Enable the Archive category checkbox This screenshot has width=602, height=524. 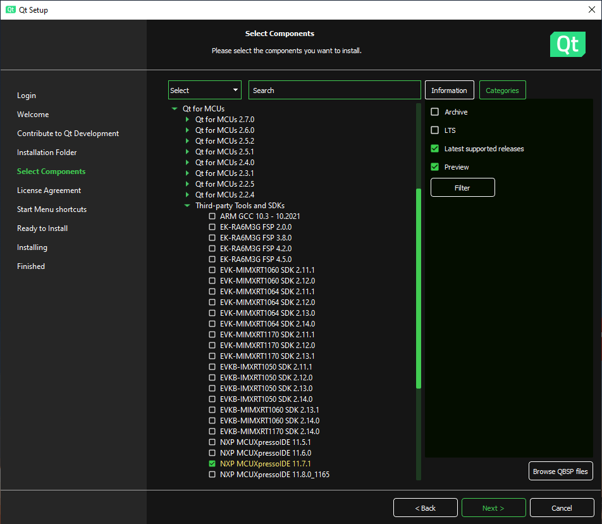(x=434, y=112)
